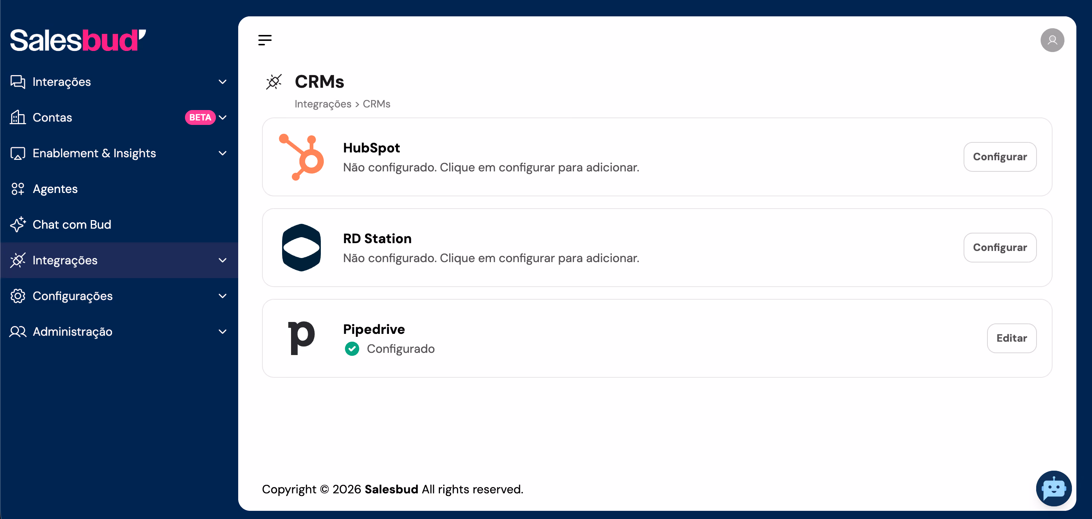Click the Agentes sidebar icon
This screenshot has height=519, width=1092.
point(18,189)
